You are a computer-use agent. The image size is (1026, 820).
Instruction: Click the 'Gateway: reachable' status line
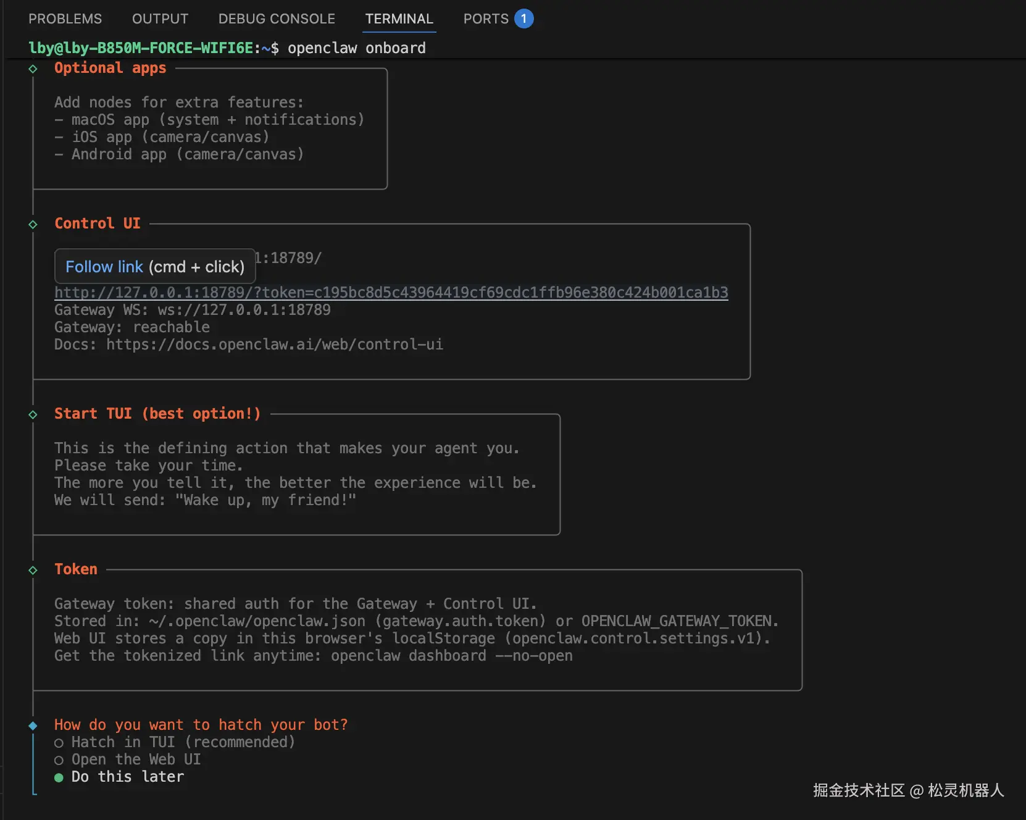(x=132, y=327)
